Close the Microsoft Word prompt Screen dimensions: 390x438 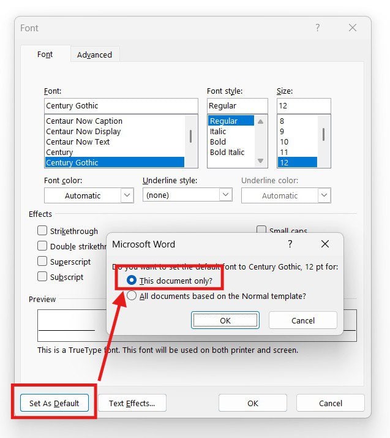point(325,244)
